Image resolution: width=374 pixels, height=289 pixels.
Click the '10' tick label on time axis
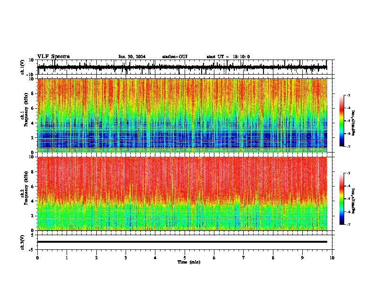click(x=332, y=258)
